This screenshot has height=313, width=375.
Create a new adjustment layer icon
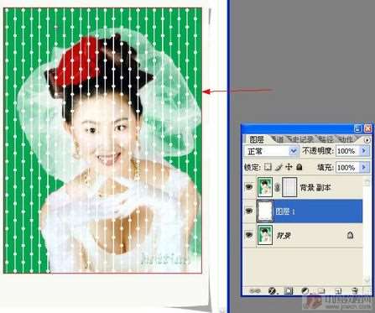point(305,291)
